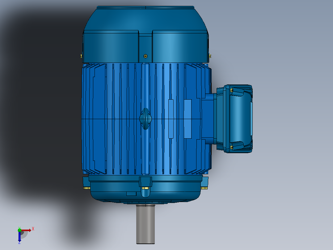Select the lifting eye bolt at motor center
The height and width of the screenshot is (250, 333).
coord(145,119)
